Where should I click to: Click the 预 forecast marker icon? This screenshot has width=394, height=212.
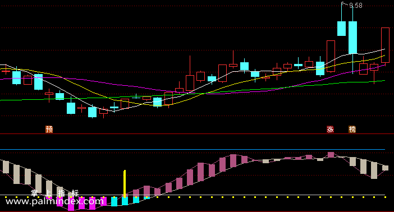click(x=49, y=130)
